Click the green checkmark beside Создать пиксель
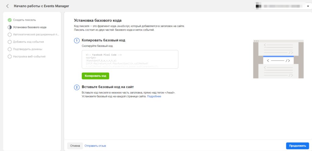Viewport: 312px width, 151px height. pyautogui.click(x=10, y=20)
